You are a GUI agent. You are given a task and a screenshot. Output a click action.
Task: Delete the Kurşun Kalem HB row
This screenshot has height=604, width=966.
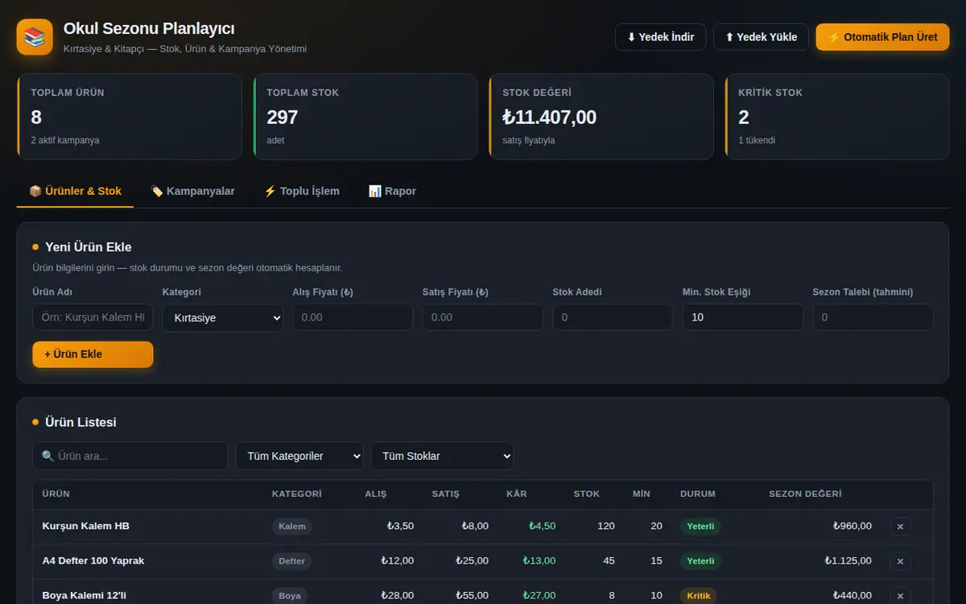point(900,526)
